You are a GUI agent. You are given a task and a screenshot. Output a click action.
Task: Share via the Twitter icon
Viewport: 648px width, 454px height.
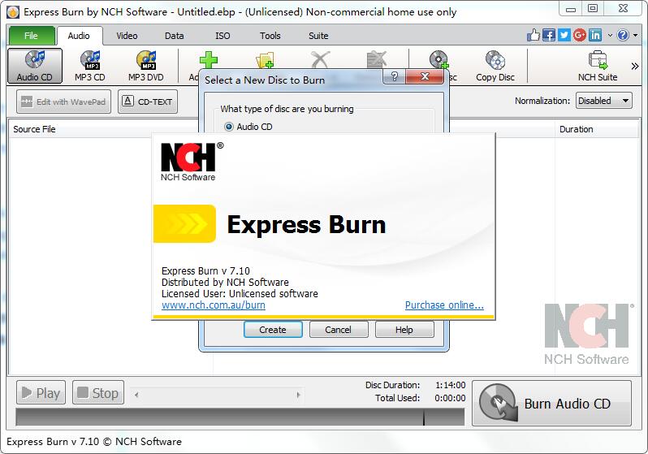click(564, 36)
